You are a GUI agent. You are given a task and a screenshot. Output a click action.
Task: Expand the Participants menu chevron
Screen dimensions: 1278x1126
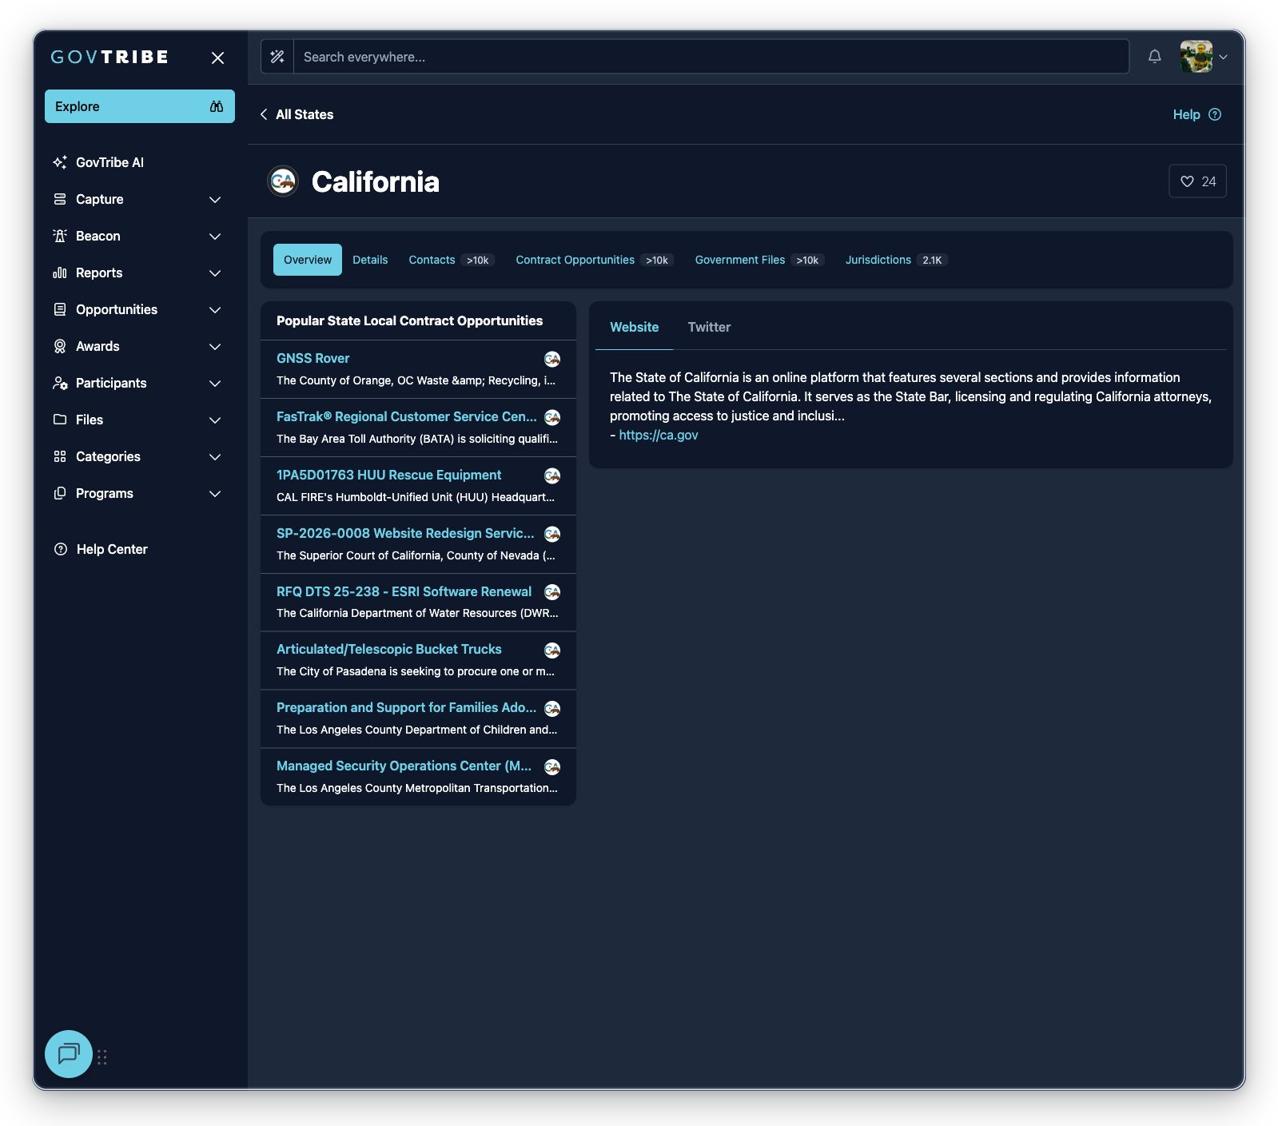(215, 383)
